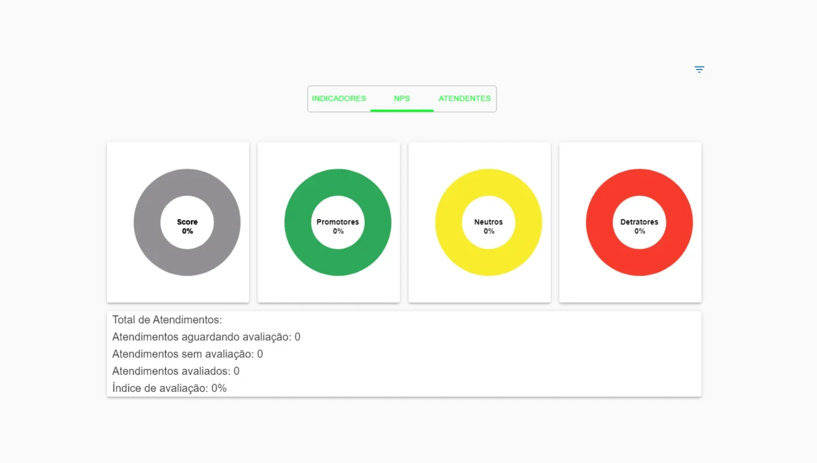Viewport: 817px width, 463px height.
Task: Switch to the Indicadores tab
Action: point(339,99)
